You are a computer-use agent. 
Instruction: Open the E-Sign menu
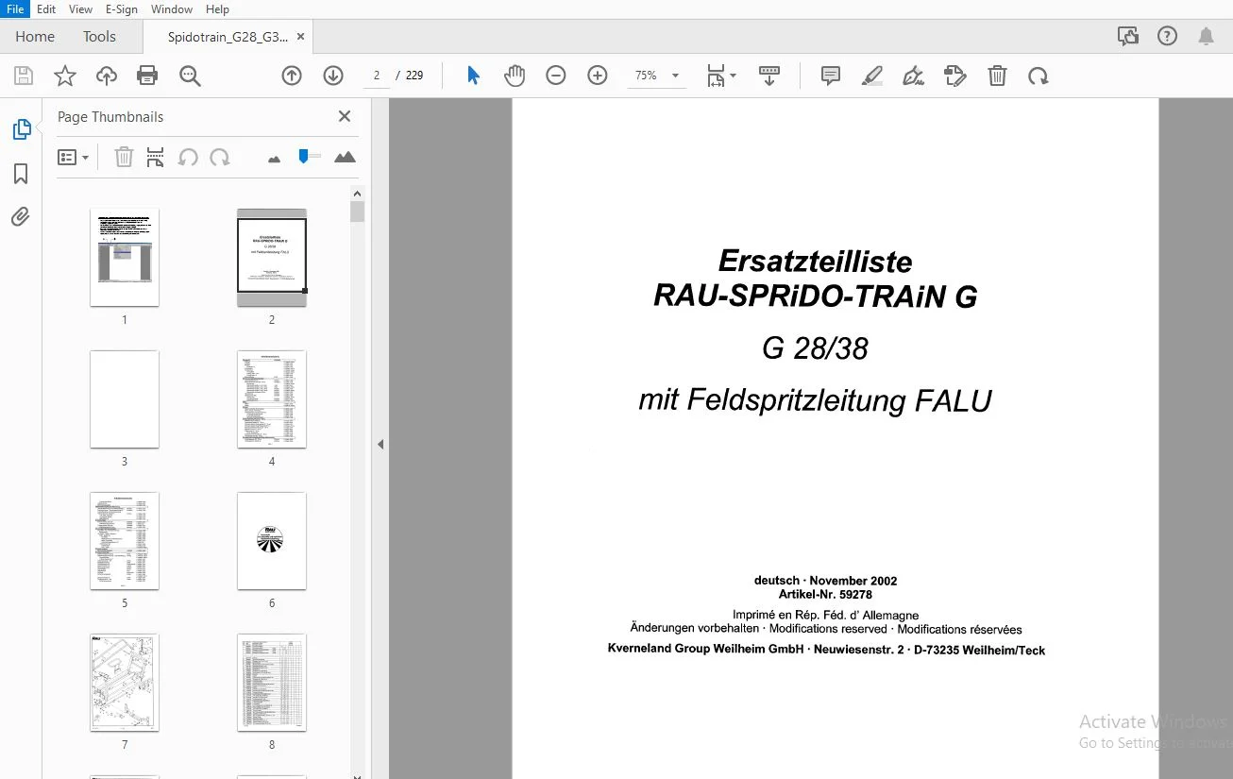pos(123,8)
